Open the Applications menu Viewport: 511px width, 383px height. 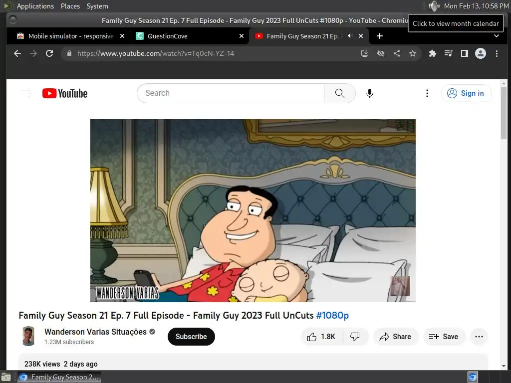pyautogui.click(x=35, y=6)
